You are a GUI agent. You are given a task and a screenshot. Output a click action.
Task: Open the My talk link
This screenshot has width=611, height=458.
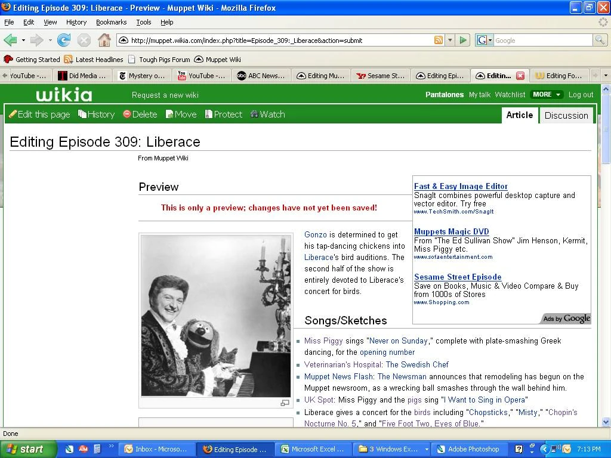(480, 95)
